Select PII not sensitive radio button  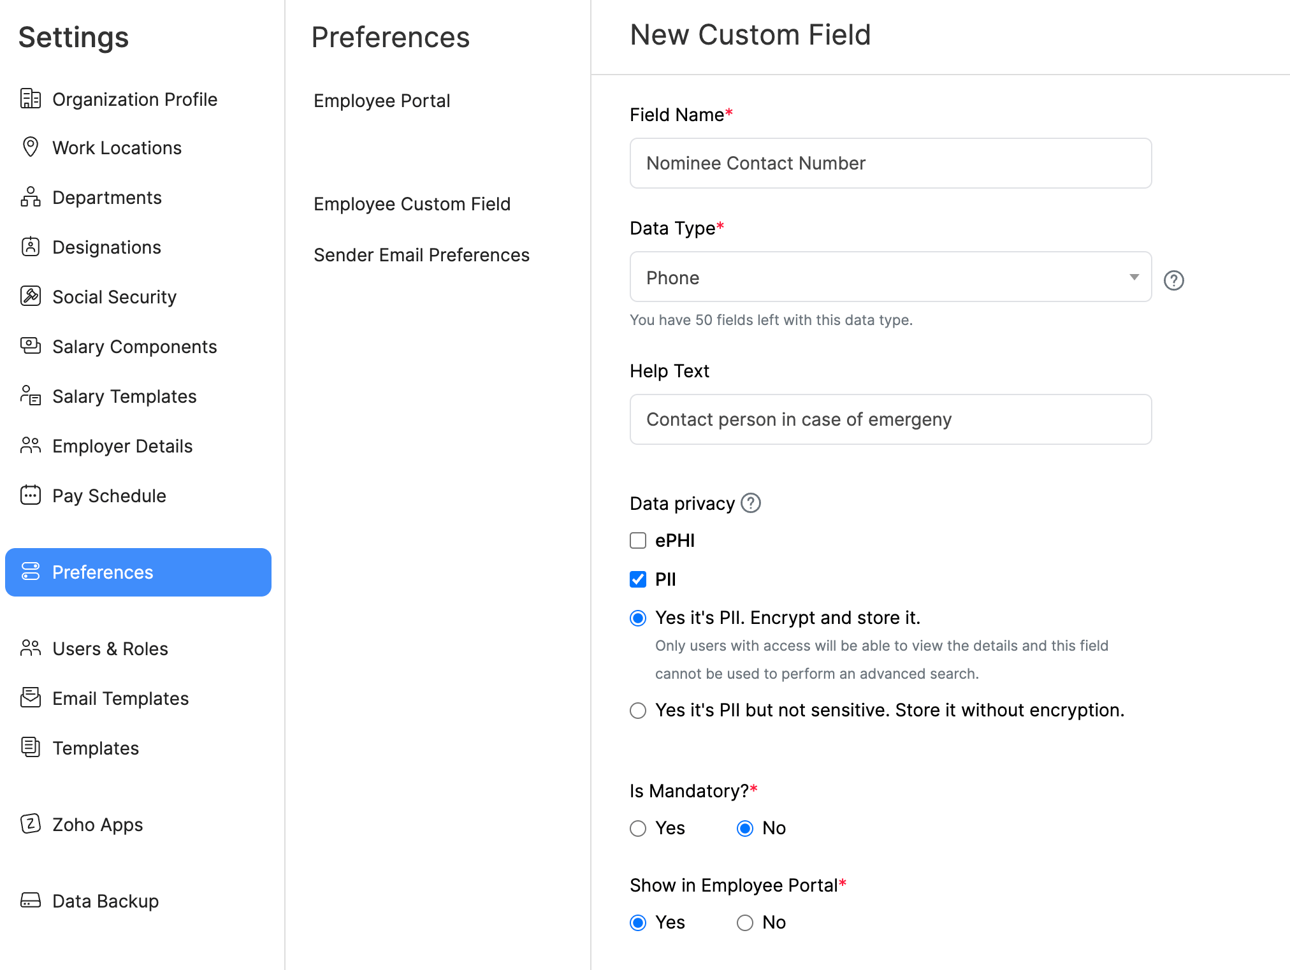(638, 711)
